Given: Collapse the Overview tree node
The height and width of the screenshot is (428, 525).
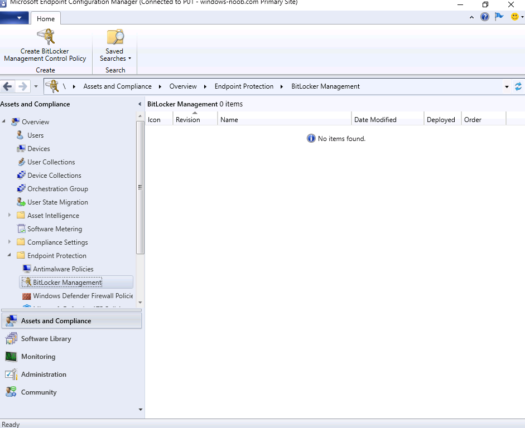Looking at the screenshot, I should tap(4, 121).
